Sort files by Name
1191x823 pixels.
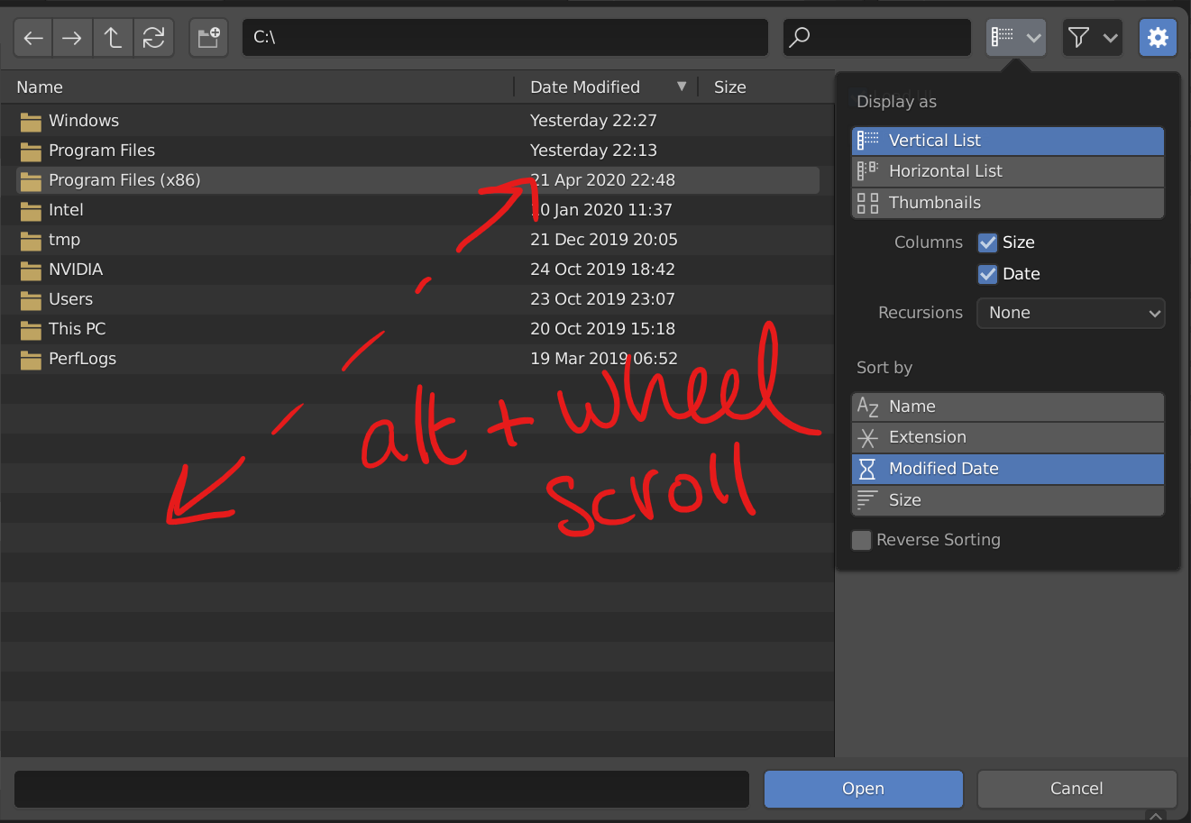[x=1008, y=407]
